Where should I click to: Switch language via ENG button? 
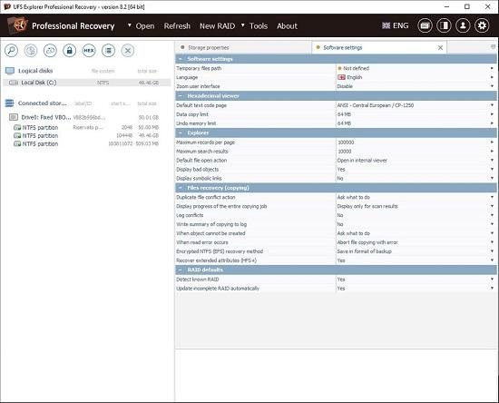[x=396, y=25]
